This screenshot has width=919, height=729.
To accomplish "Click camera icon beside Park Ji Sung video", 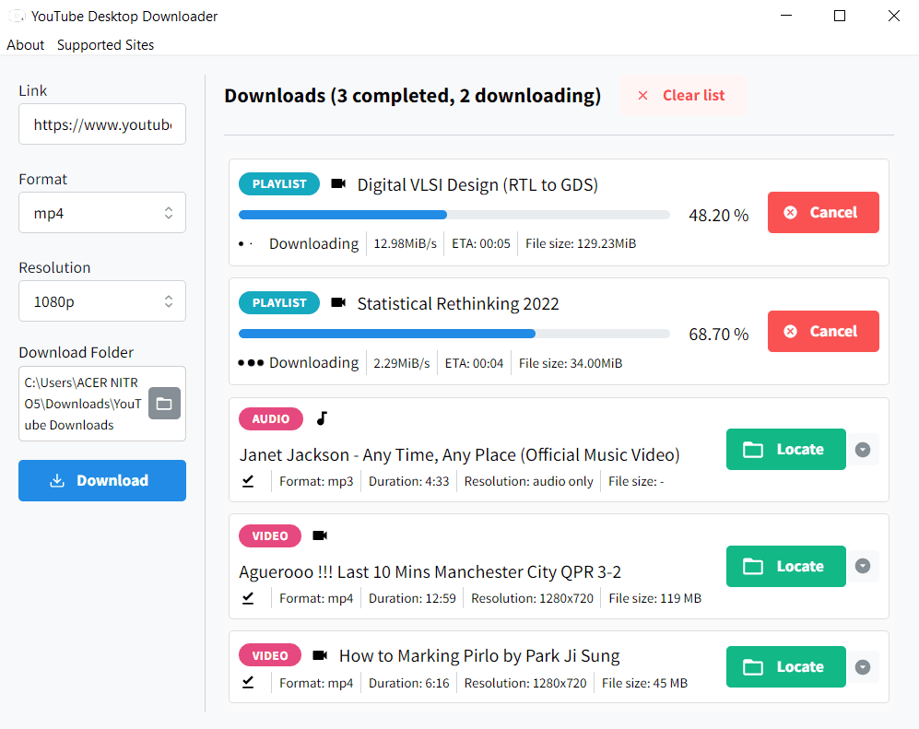I will [320, 655].
